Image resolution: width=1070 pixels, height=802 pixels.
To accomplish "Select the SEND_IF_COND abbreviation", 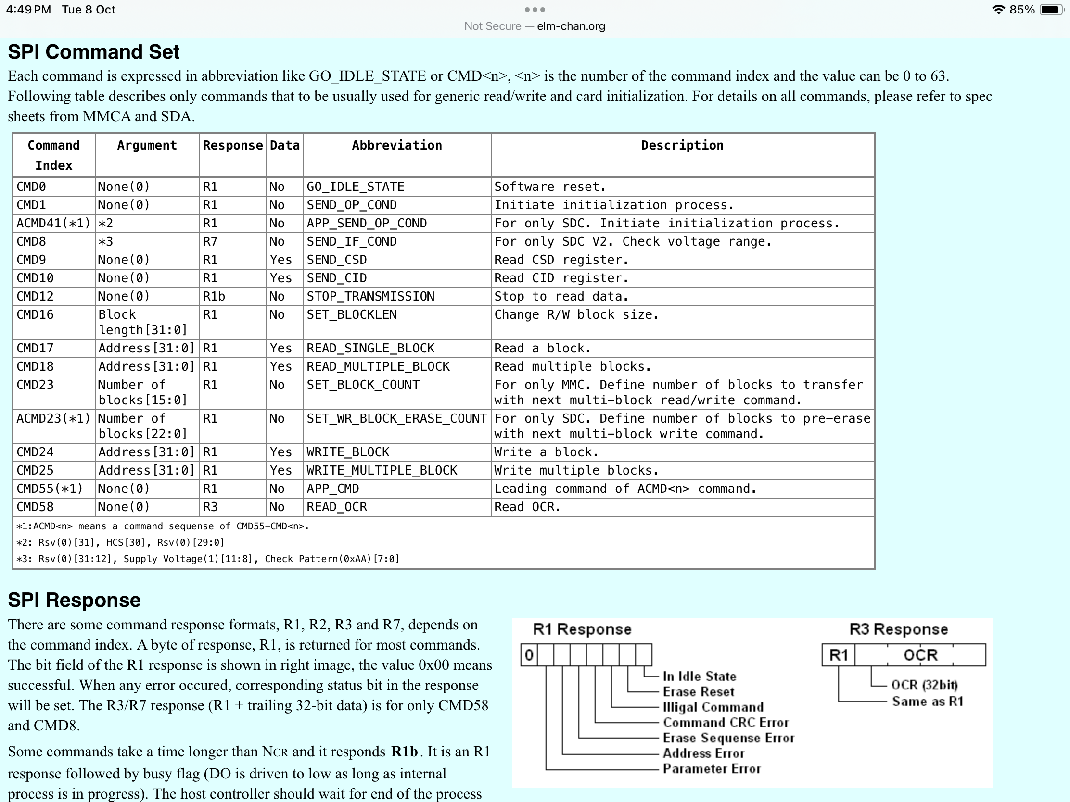I will point(397,242).
